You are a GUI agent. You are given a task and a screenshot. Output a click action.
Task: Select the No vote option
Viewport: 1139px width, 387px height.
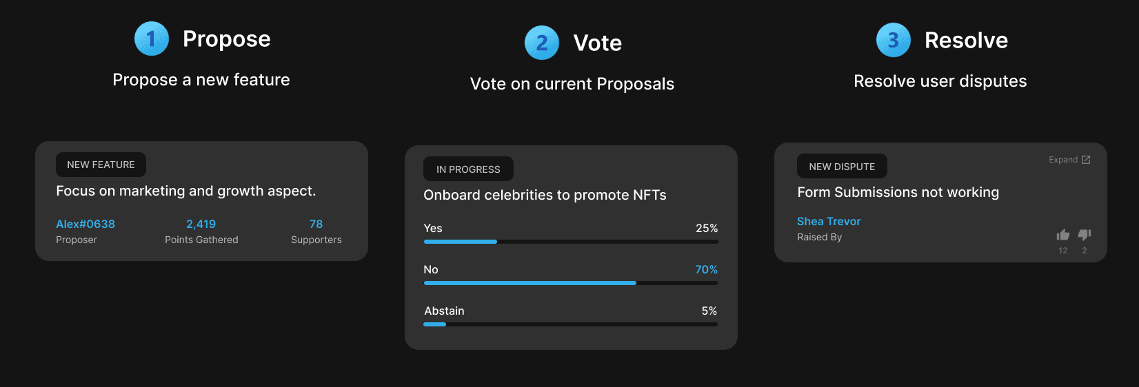point(431,269)
